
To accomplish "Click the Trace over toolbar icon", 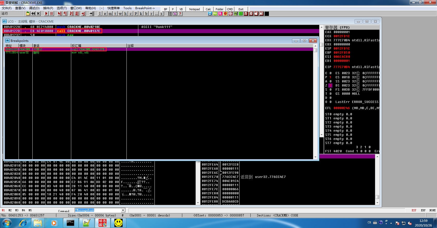I will (x=77, y=14).
